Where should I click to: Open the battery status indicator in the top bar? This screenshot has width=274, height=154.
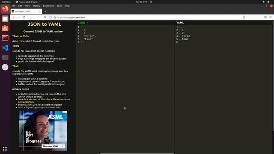point(268,2)
